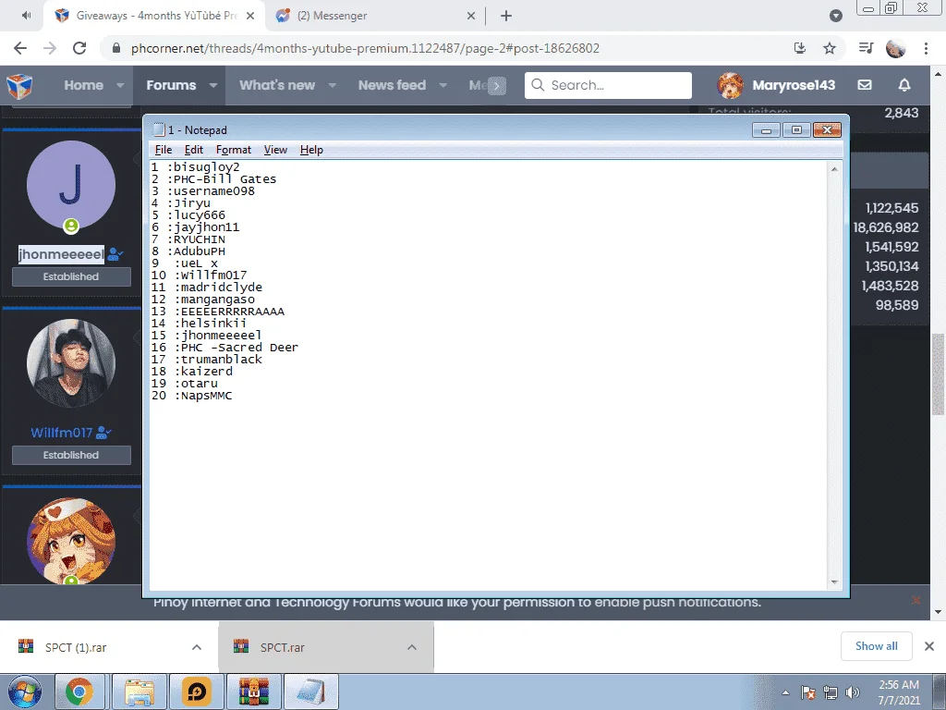Go to the Forums nav link
This screenshot has width=946, height=710.
[x=171, y=86]
